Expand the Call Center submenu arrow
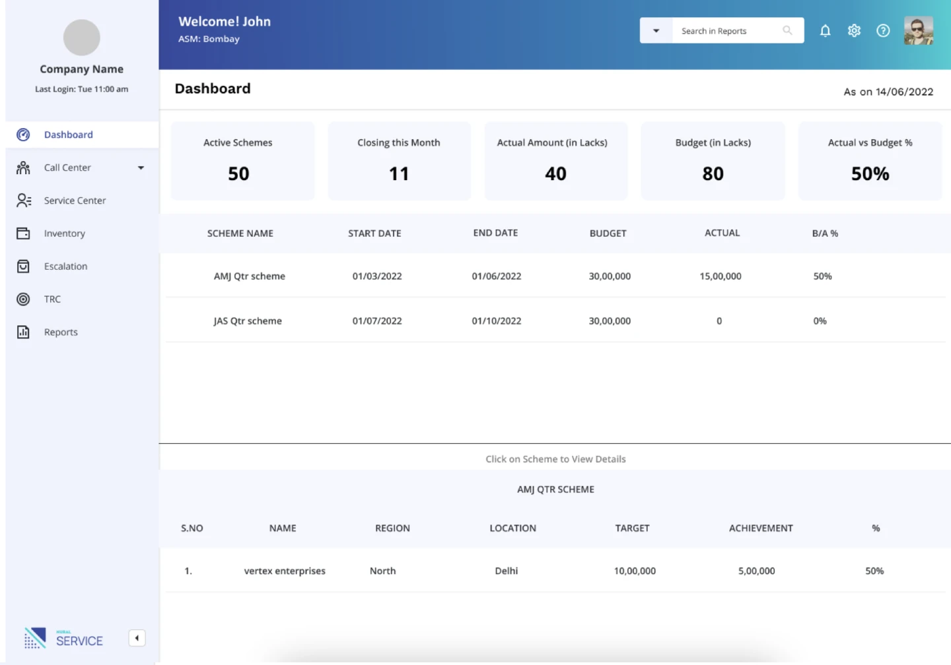Image resolution: width=951 pixels, height=665 pixels. click(x=141, y=168)
